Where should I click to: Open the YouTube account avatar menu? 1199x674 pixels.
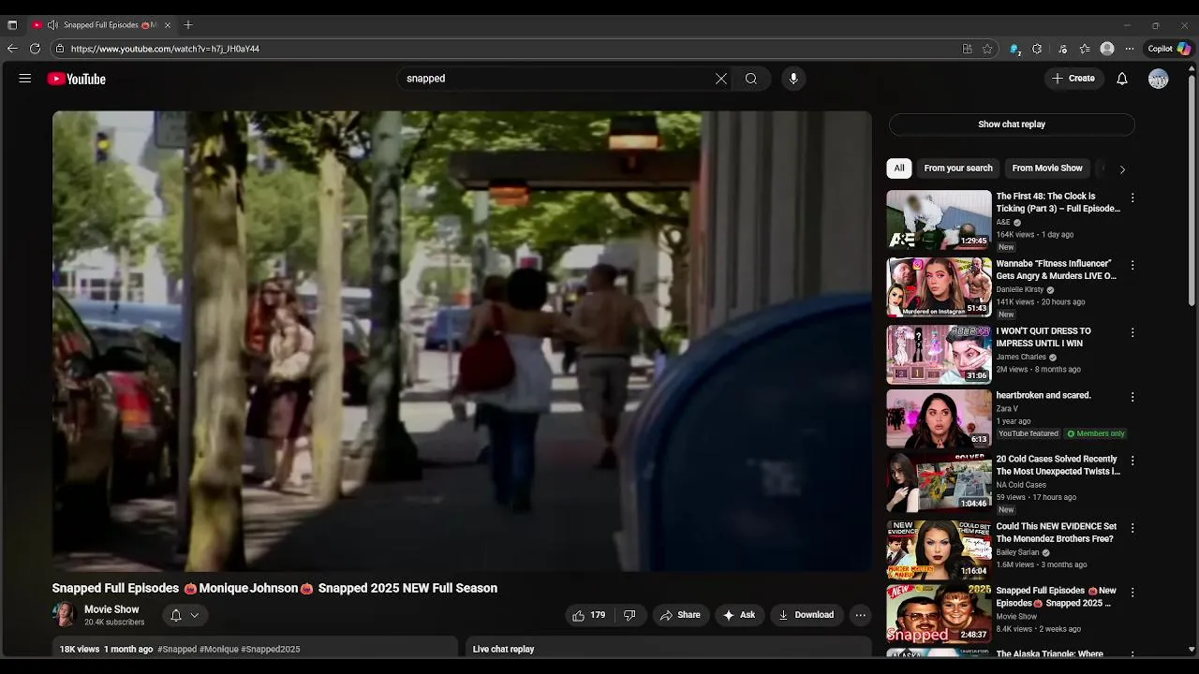point(1159,79)
